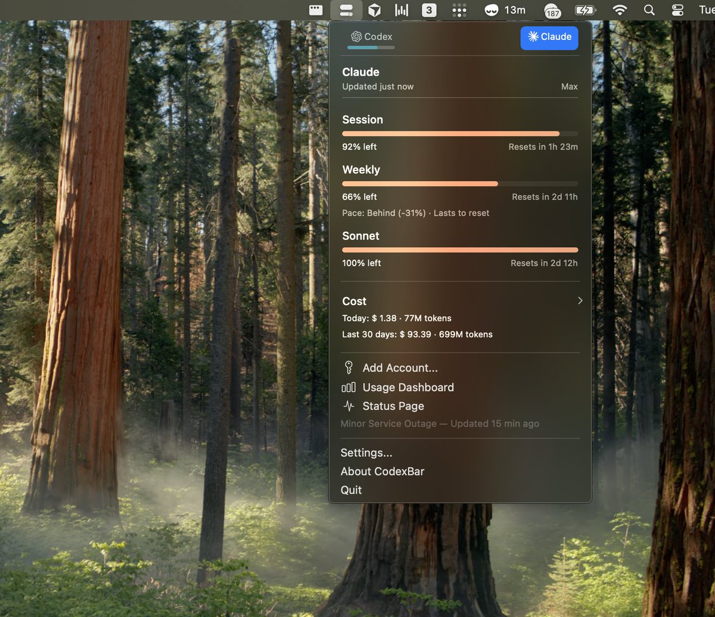Expand the Cost section chevron
The width and height of the screenshot is (715, 617).
click(580, 301)
